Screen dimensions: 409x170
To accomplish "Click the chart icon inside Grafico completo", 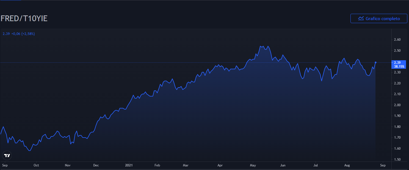I will [x=361, y=19].
